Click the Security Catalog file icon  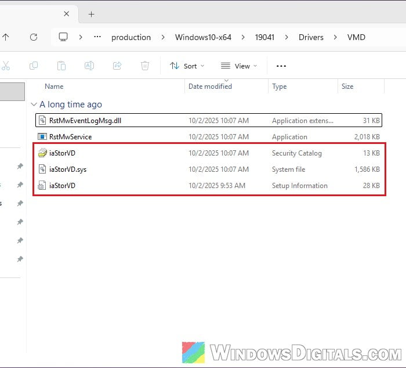(42, 153)
